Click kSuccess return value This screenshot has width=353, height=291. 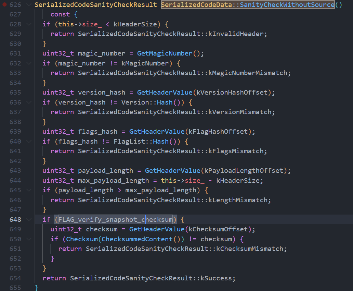click(216, 278)
